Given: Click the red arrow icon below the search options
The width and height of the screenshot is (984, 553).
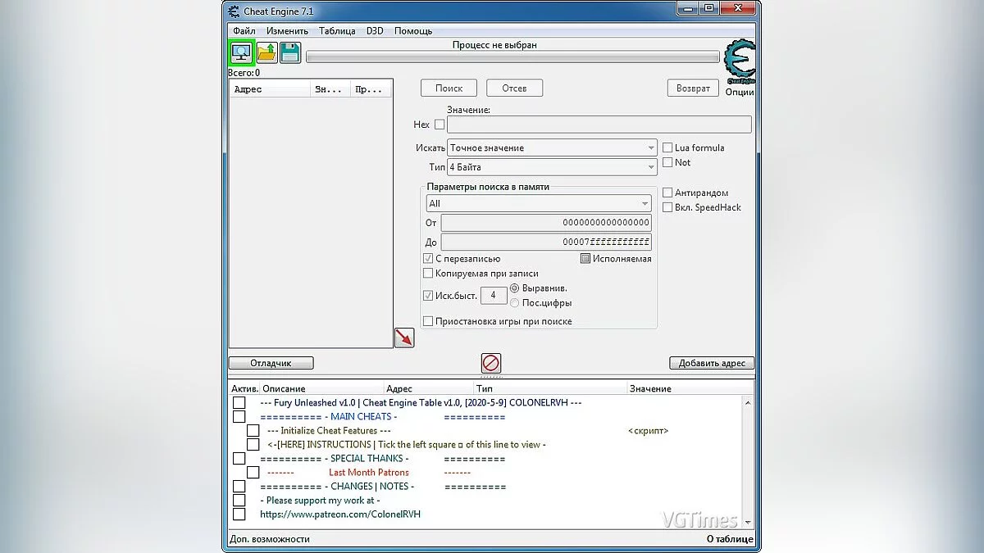Looking at the screenshot, I should click(x=403, y=337).
